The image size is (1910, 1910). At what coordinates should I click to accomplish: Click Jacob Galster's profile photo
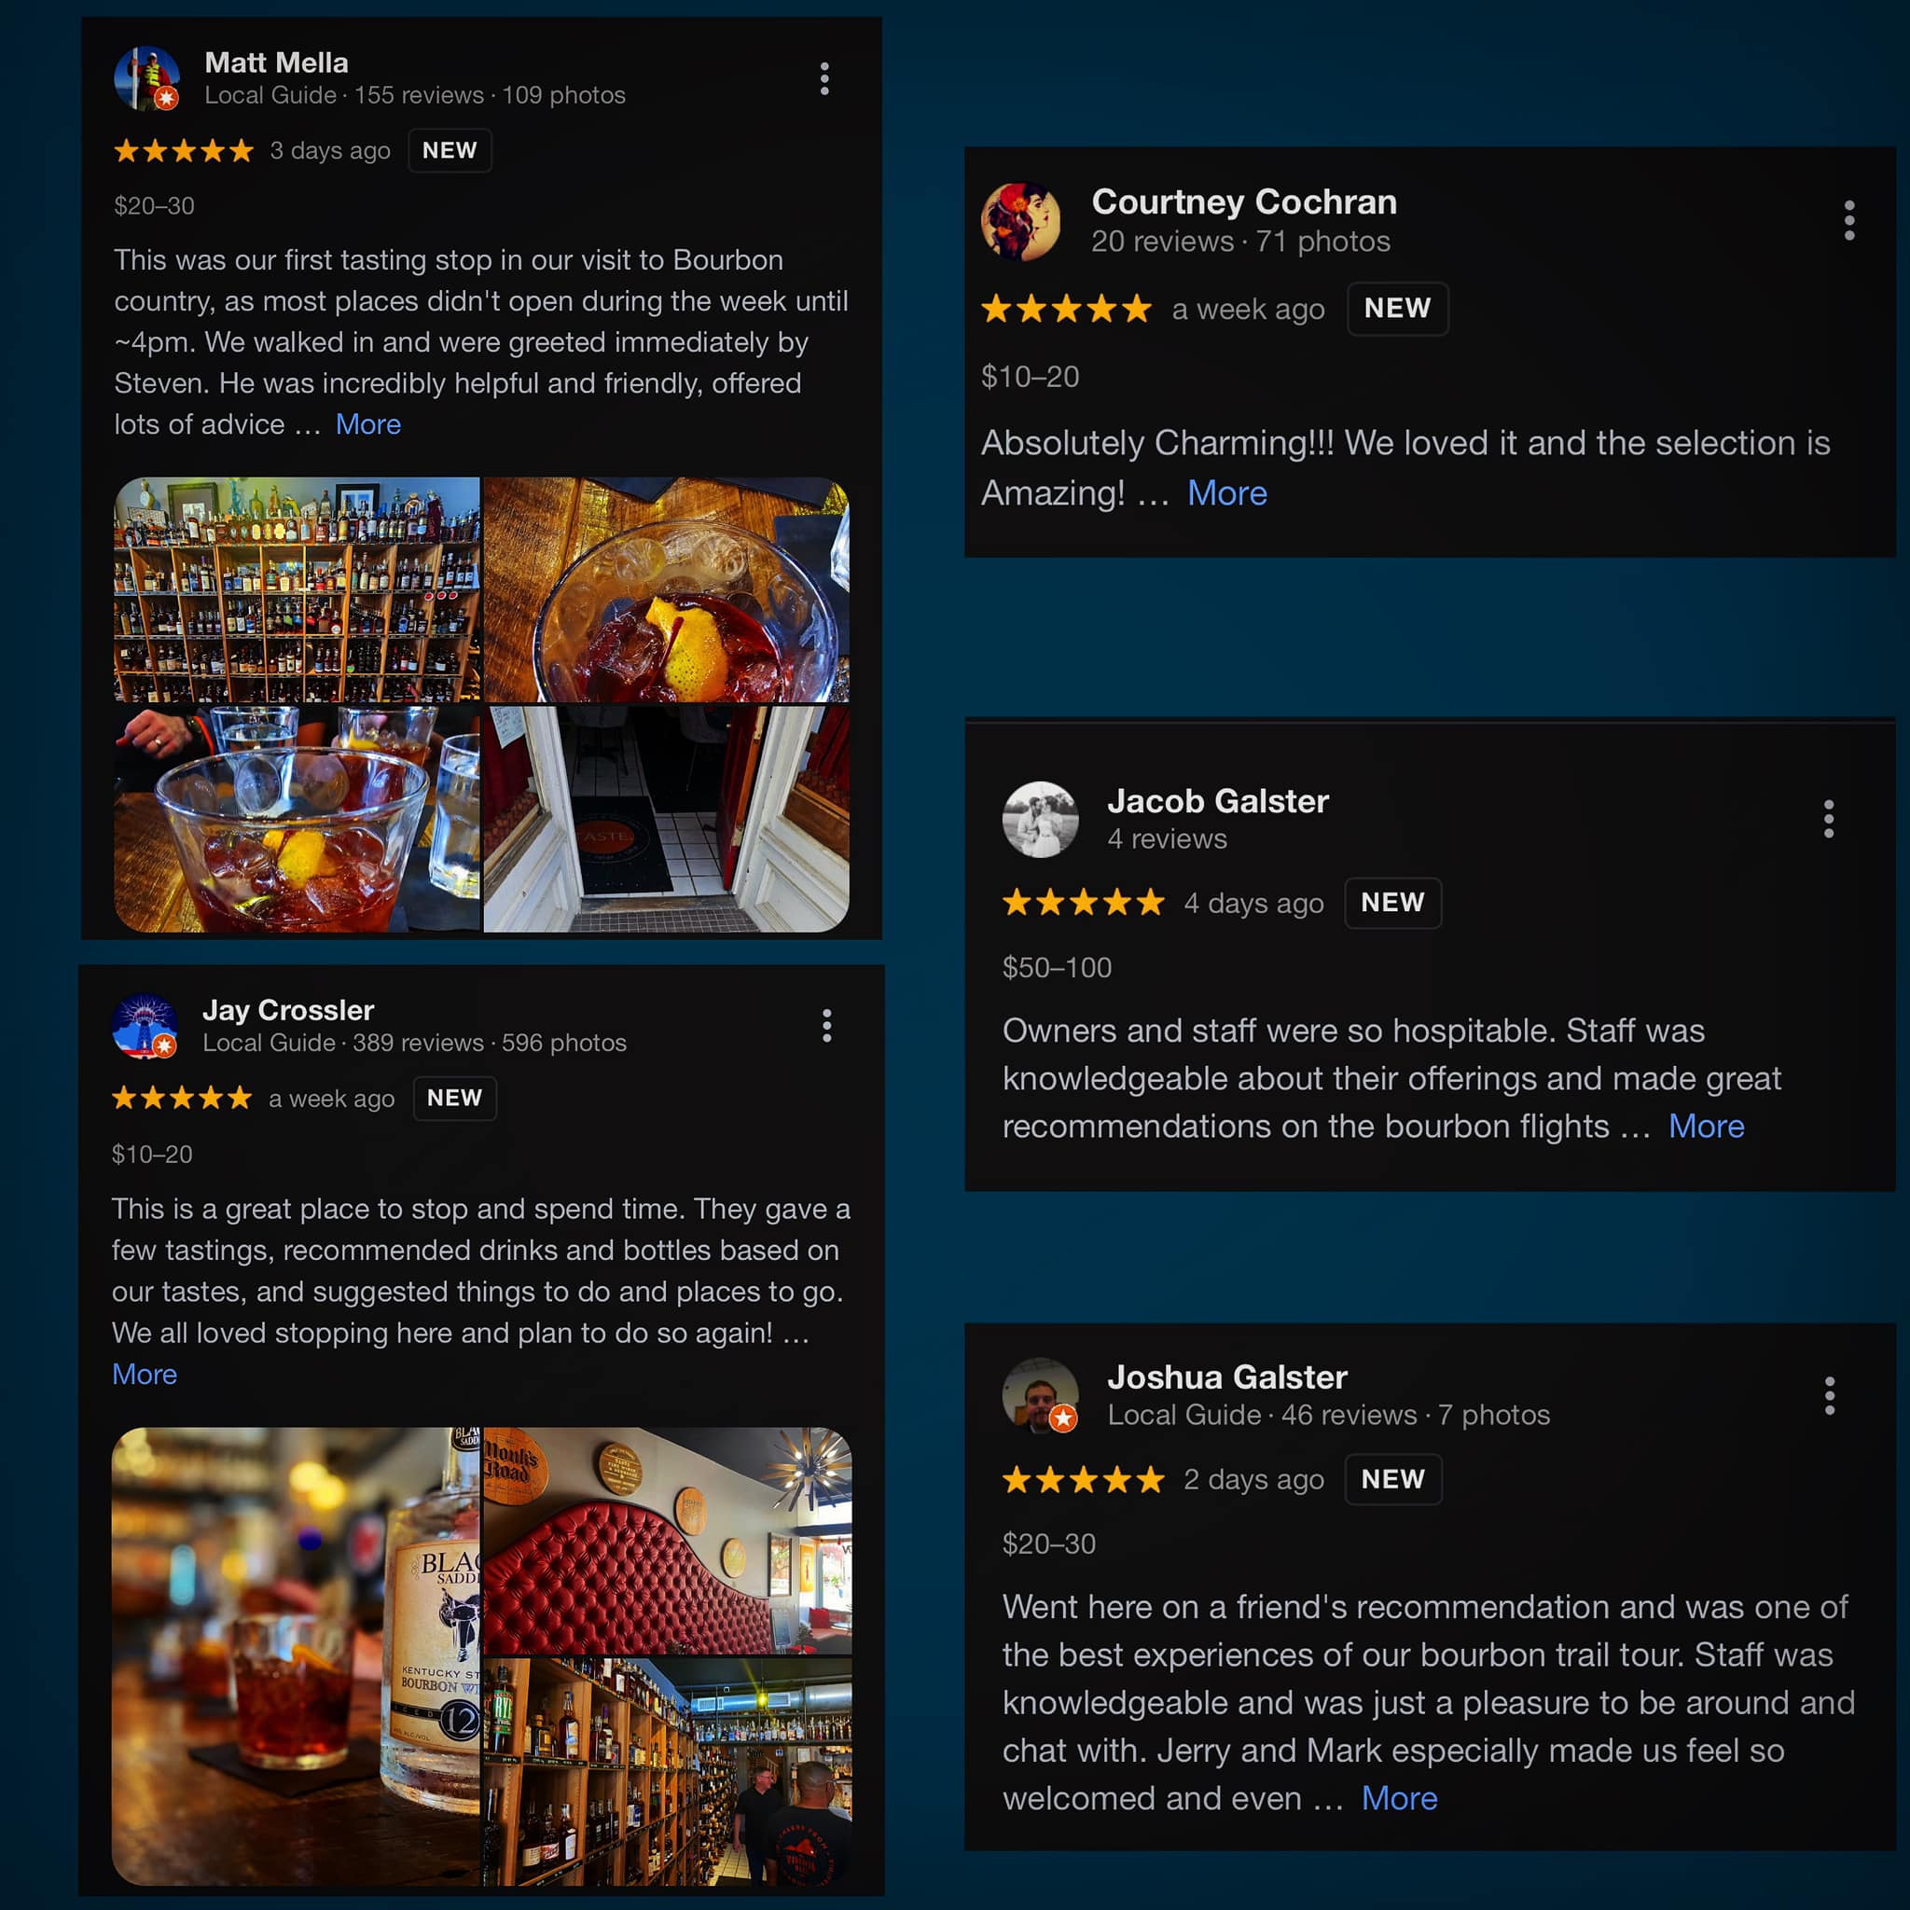coord(1040,820)
